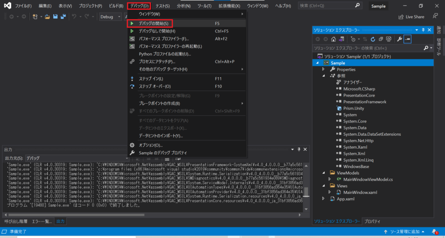Open Create Breakpoint submenu
The height and width of the screenshot is (238, 445).
pos(187,103)
